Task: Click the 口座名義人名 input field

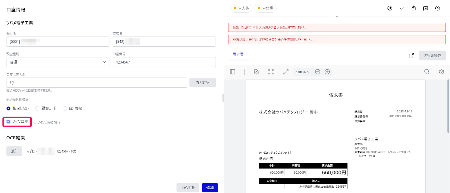Action: point(97,83)
